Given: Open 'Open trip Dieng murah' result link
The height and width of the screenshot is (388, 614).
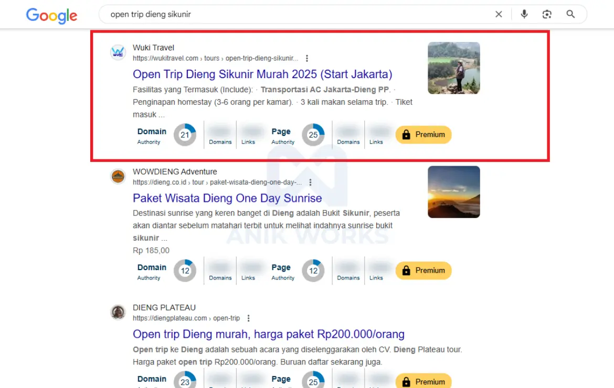Looking at the screenshot, I should pyautogui.click(x=268, y=334).
